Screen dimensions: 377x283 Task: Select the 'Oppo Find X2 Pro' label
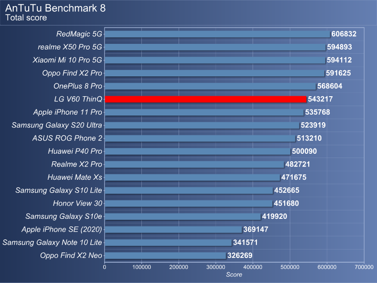pyautogui.click(x=72, y=73)
